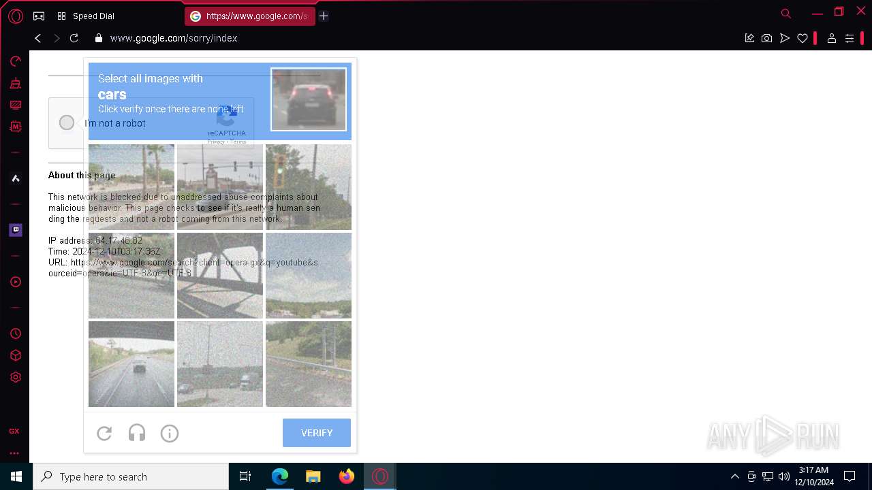872x490 pixels.
Task: Open the RAM limiter chip icon
Action: pyautogui.click(x=15, y=127)
